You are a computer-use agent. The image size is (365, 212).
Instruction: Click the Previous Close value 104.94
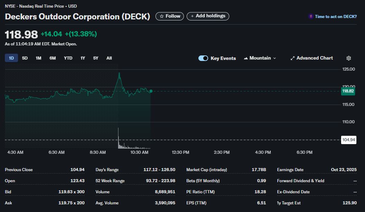pos(78,170)
